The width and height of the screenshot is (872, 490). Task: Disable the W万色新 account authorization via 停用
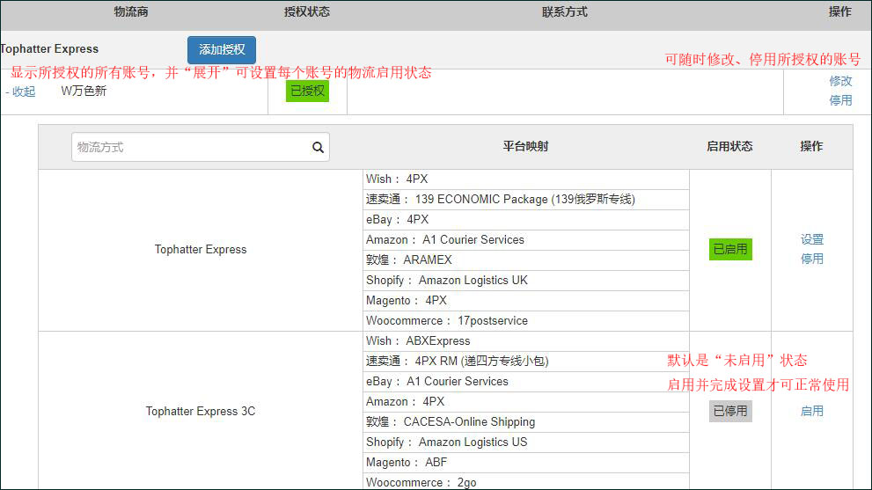[x=840, y=100]
